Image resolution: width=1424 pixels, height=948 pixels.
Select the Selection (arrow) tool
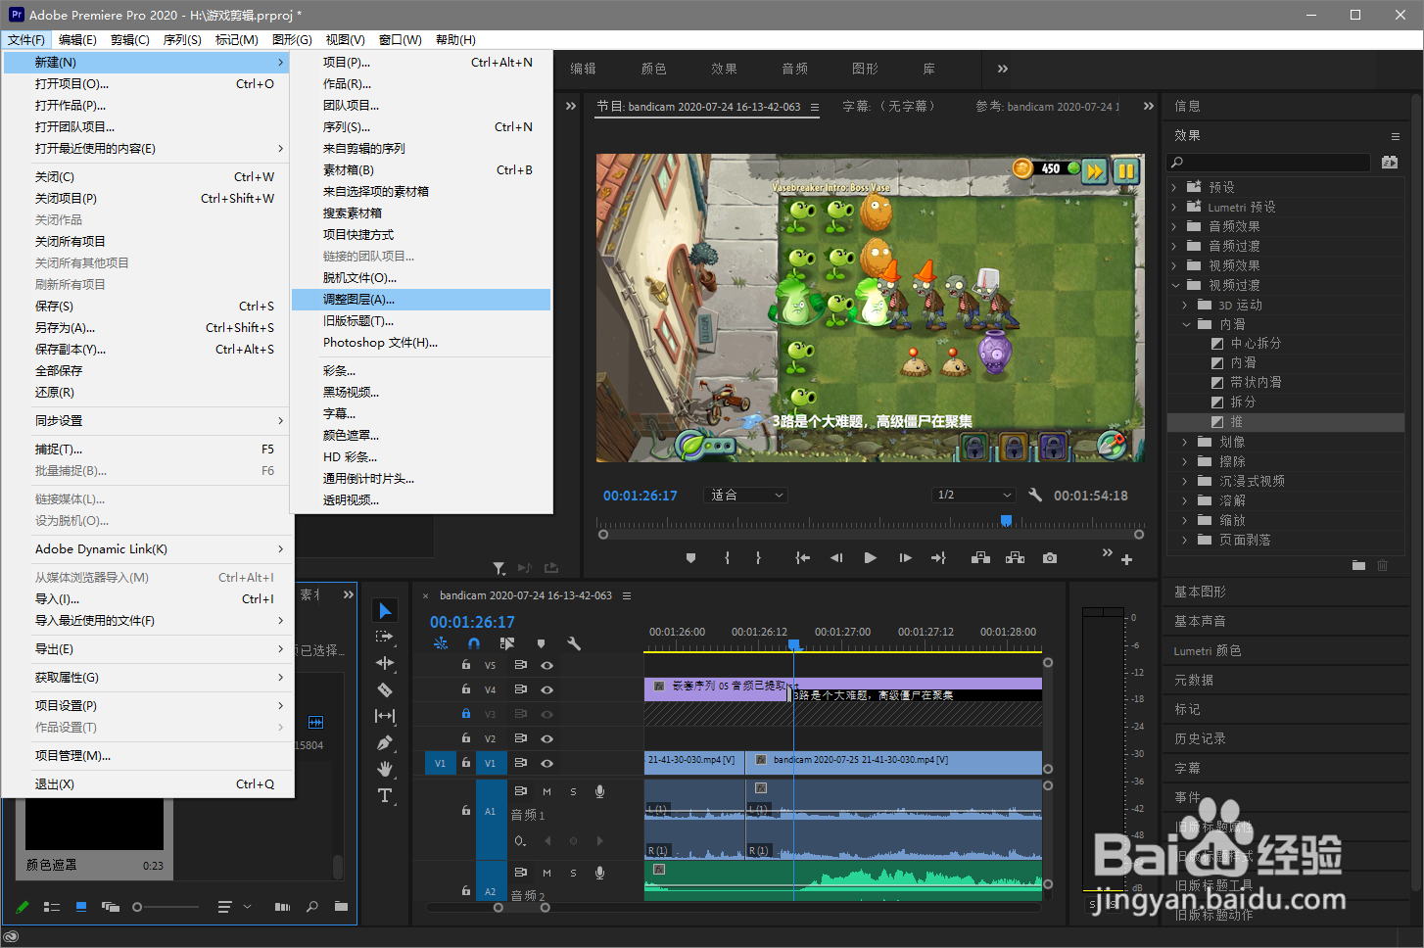tap(386, 610)
